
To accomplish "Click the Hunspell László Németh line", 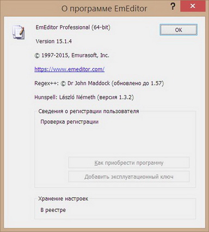I will [84, 97].
